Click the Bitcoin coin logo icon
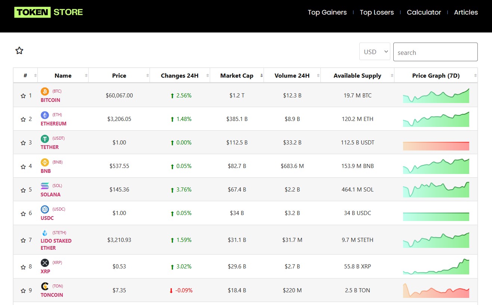The image size is (492, 305). point(45,91)
